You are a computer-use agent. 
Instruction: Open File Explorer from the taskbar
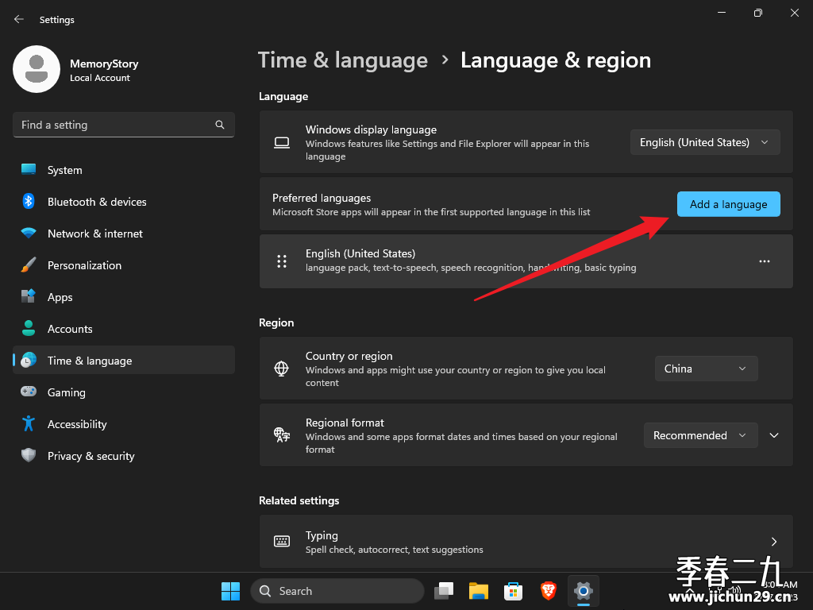(478, 591)
